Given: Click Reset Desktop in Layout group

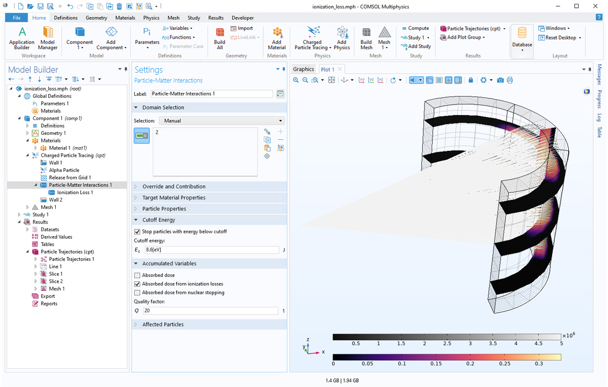Looking at the screenshot, I should pos(560,38).
